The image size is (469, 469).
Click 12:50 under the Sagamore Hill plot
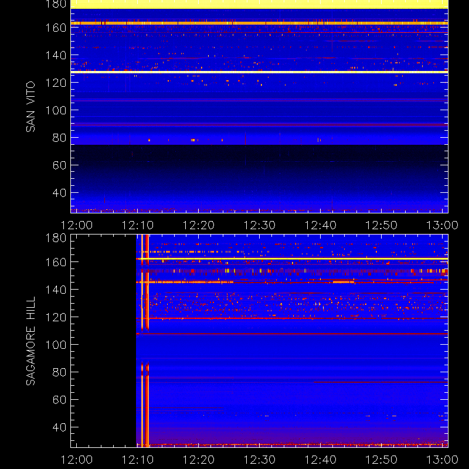(382, 460)
